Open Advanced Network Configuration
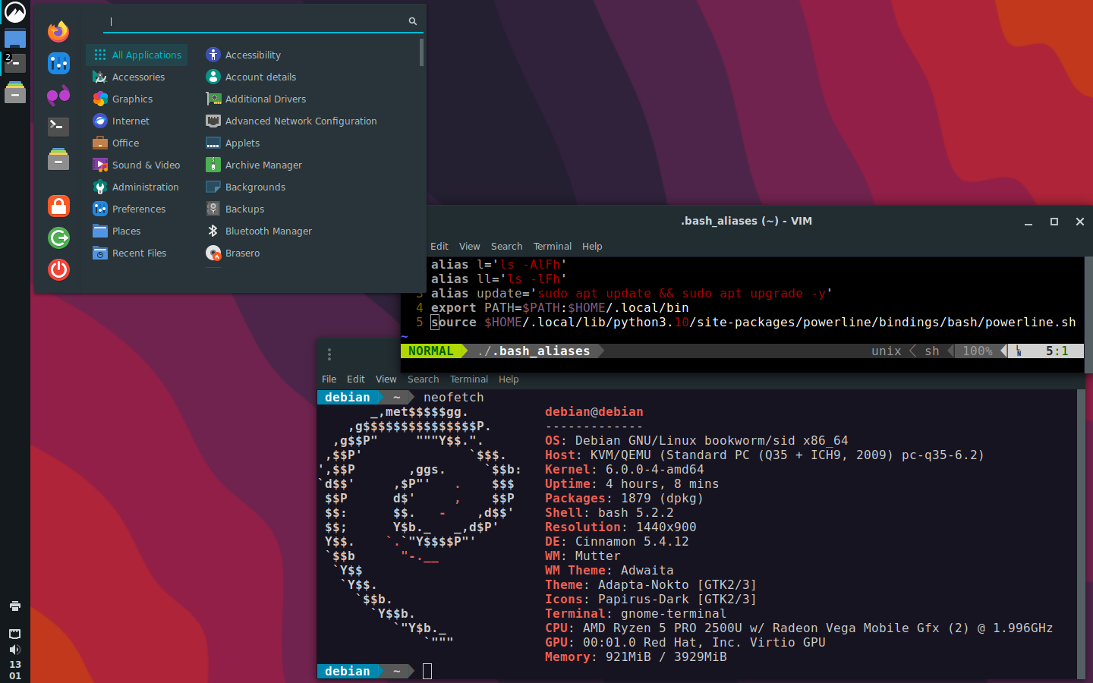The image size is (1093, 683). [x=291, y=121]
